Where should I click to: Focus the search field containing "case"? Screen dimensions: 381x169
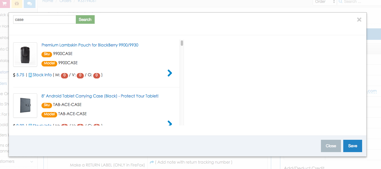tap(44, 19)
